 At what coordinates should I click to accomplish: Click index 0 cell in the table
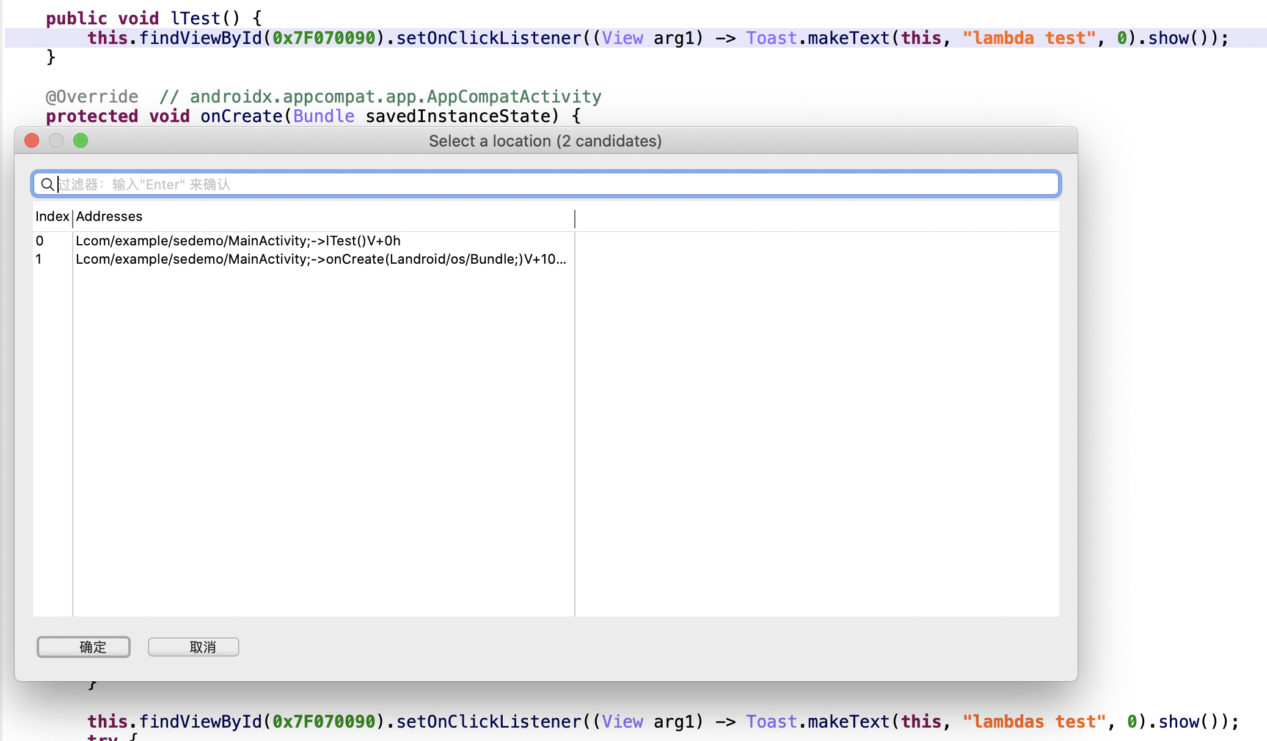coord(40,241)
